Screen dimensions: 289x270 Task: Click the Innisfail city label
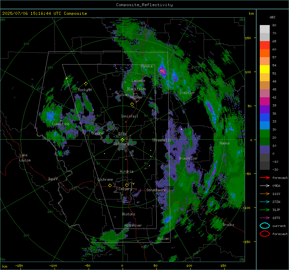coord(129,116)
